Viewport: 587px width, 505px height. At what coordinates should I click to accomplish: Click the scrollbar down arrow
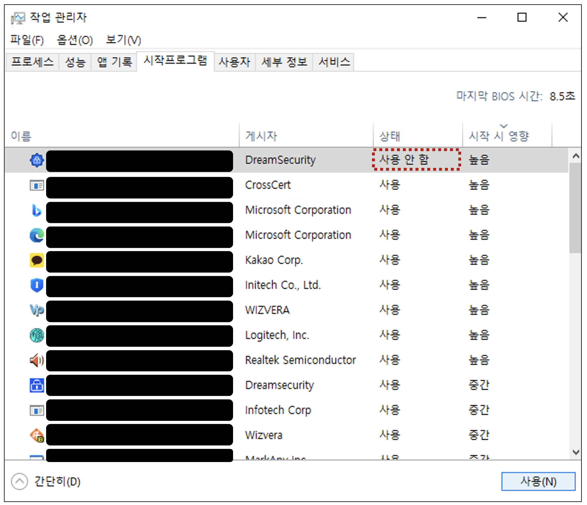pyautogui.click(x=575, y=452)
